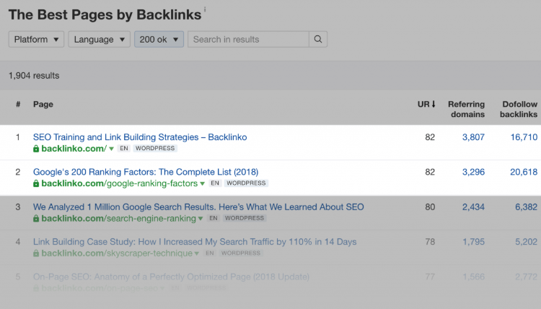Open the Platform filter dropdown
541x309 pixels.
[x=36, y=40]
